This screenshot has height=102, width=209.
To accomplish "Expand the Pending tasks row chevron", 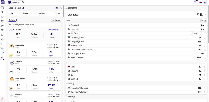I will pyautogui.click(x=205, y=71).
